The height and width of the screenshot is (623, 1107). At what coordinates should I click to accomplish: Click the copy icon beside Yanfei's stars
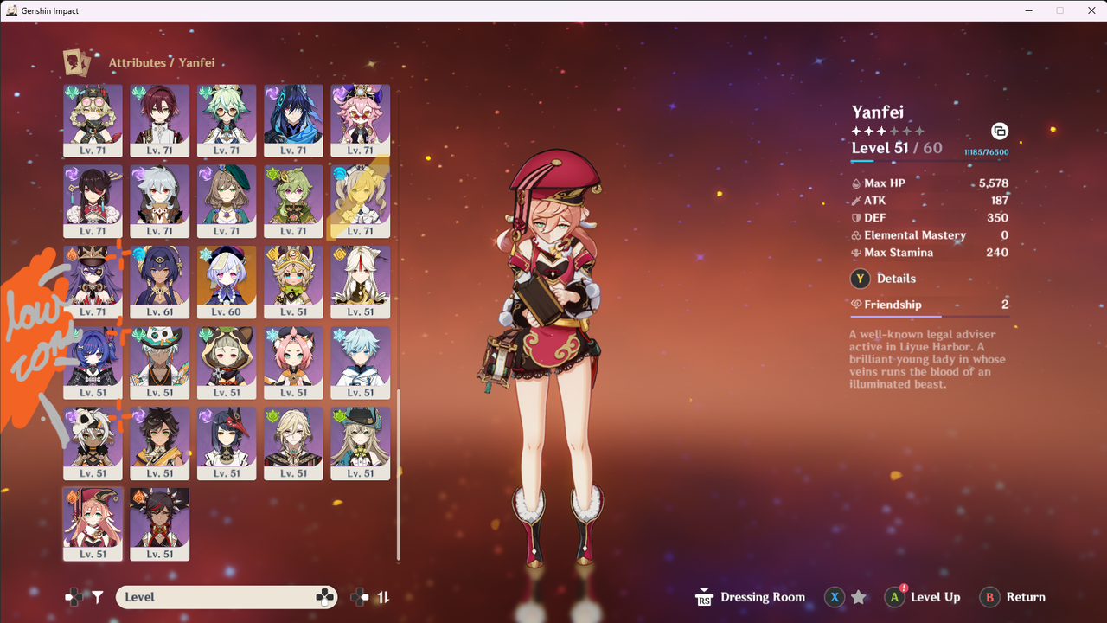(999, 132)
